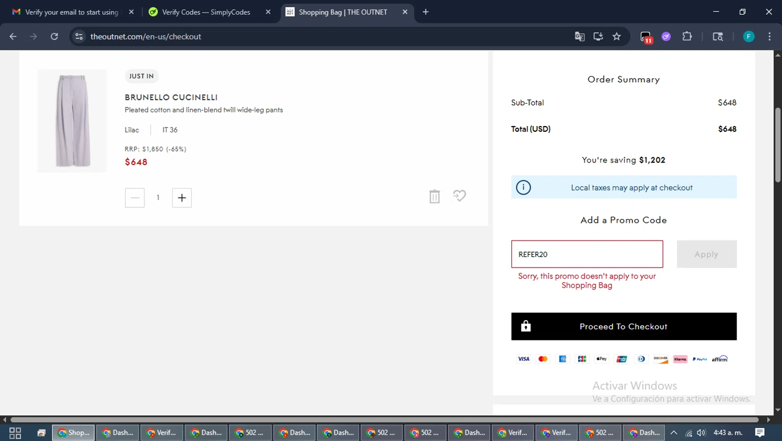
Task: Click the local taxes info icon
Action: [x=523, y=187]
